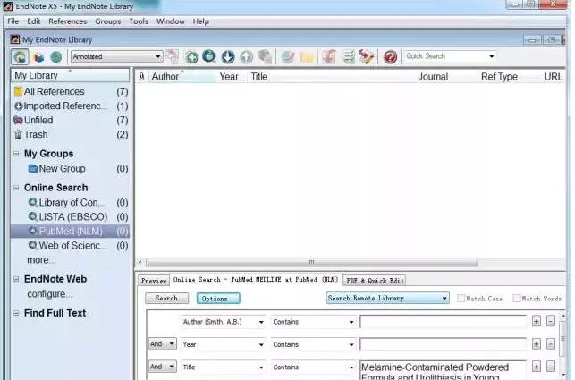Click the My EndNote Library window icon
This screenshot has width=575, height=380.
pyautogui.click(x=15, y=39)
